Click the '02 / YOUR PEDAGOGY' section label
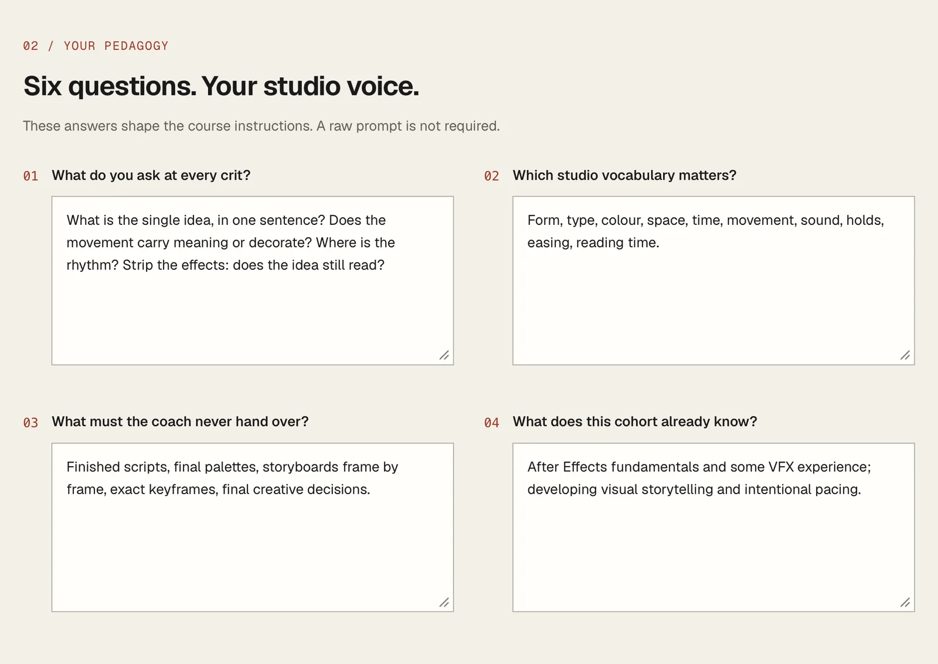Image resolution: width=938 pixels, height=664 pixels. coord(96,46)
